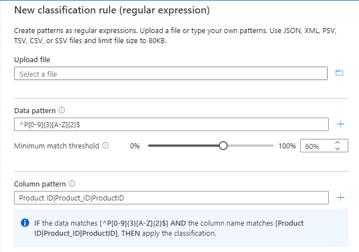The image size is (359, 252).
Task: Show info tooltip for Data pattern
Action: pyautogui.click(x=62, y=110)
